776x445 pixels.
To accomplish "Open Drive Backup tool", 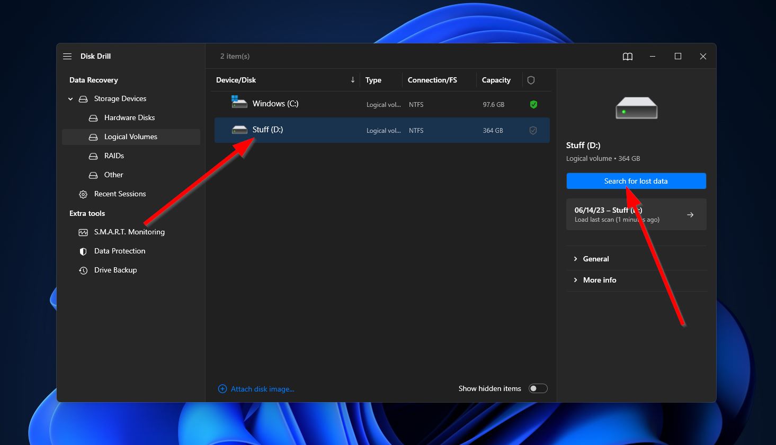I will [115, 270].
